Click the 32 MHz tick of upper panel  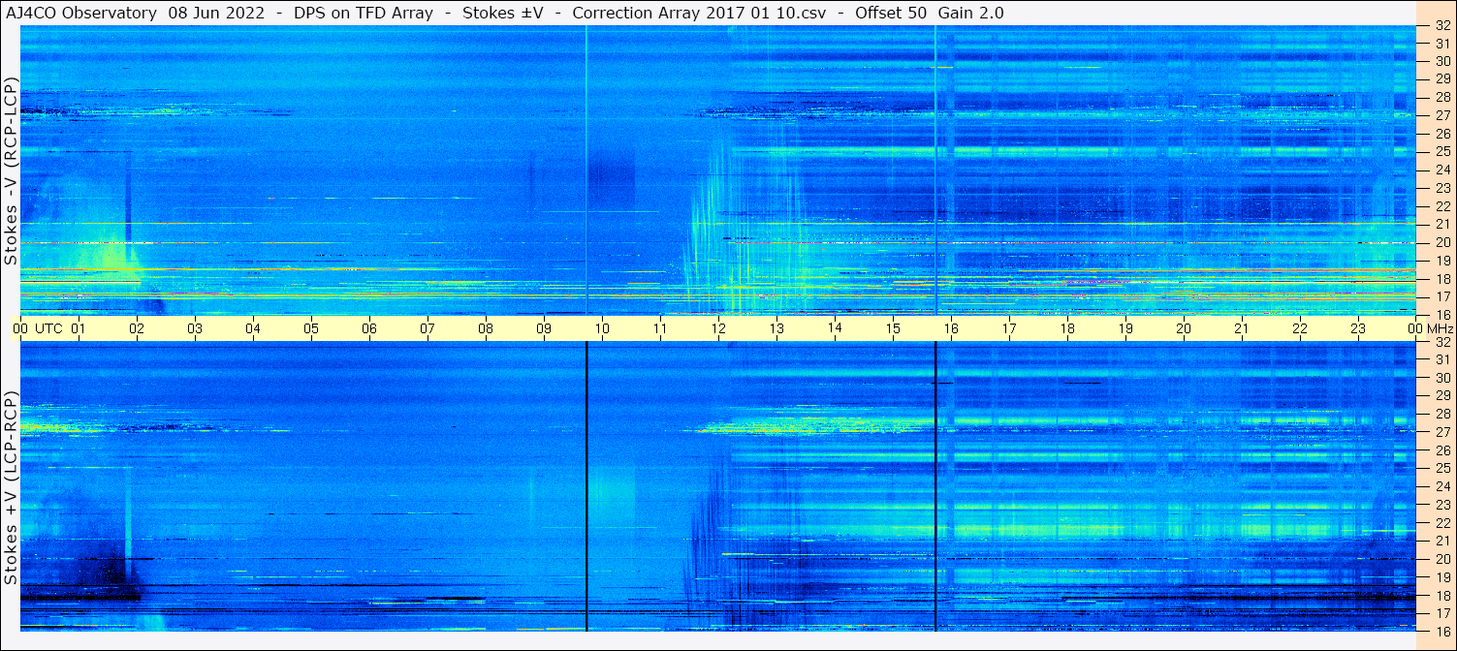(1441, 26)
